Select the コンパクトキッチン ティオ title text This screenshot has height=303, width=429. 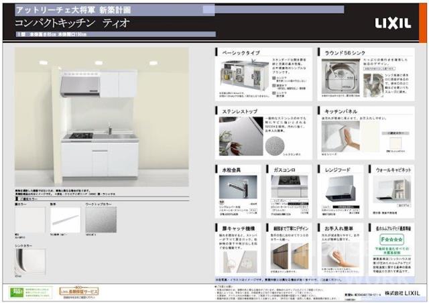click(72, 23)
